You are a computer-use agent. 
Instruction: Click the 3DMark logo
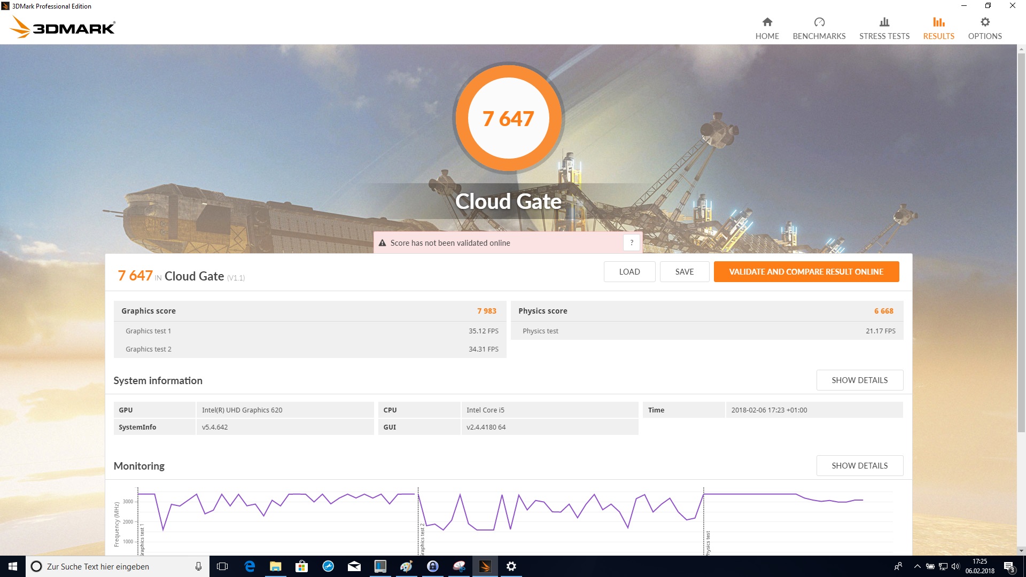click(x=63, y=27)
